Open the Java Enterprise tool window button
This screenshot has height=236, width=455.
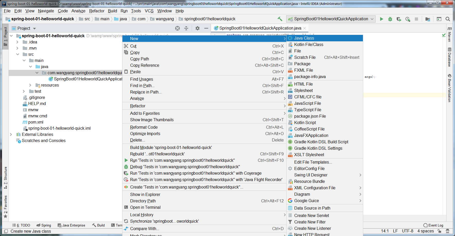71,225
